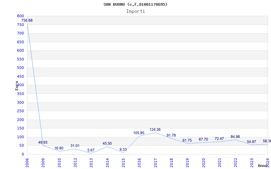Click the Euro axis title
This screenshot has width=271, height=169.
tap(17, 86)
